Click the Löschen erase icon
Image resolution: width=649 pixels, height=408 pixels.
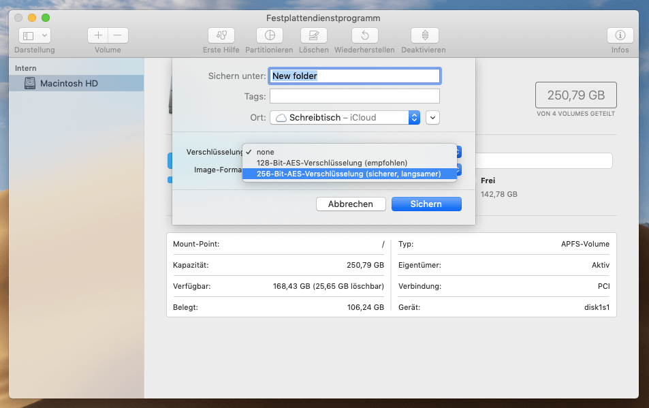pos(313,35)
